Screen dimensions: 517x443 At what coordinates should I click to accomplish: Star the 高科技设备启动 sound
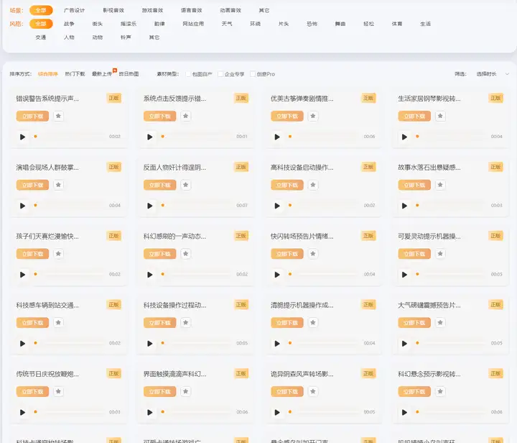[313, 185]
